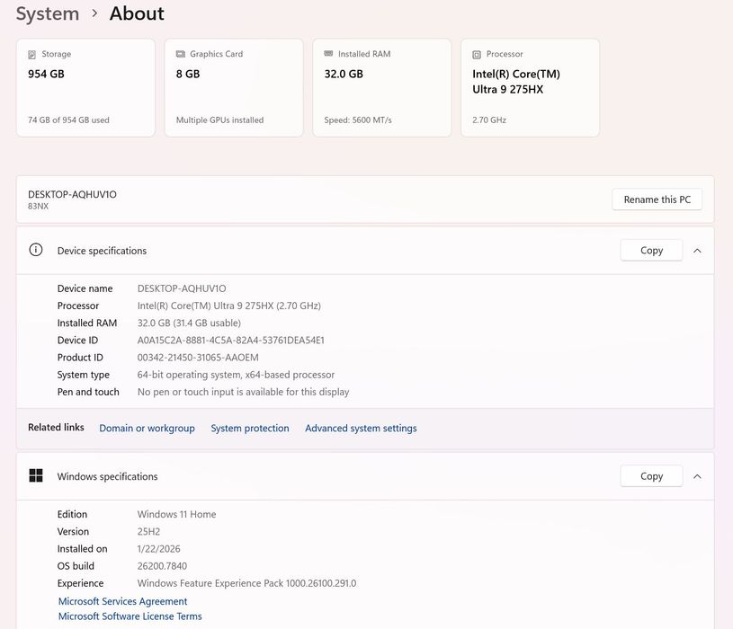Click Experience value Windows Feature Experience Pack
The width and height of the screenshot is (733, 629).
coord(246,583)
